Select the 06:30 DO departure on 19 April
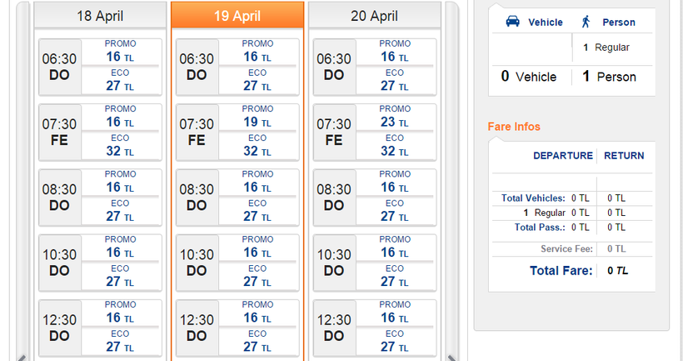 197,67
